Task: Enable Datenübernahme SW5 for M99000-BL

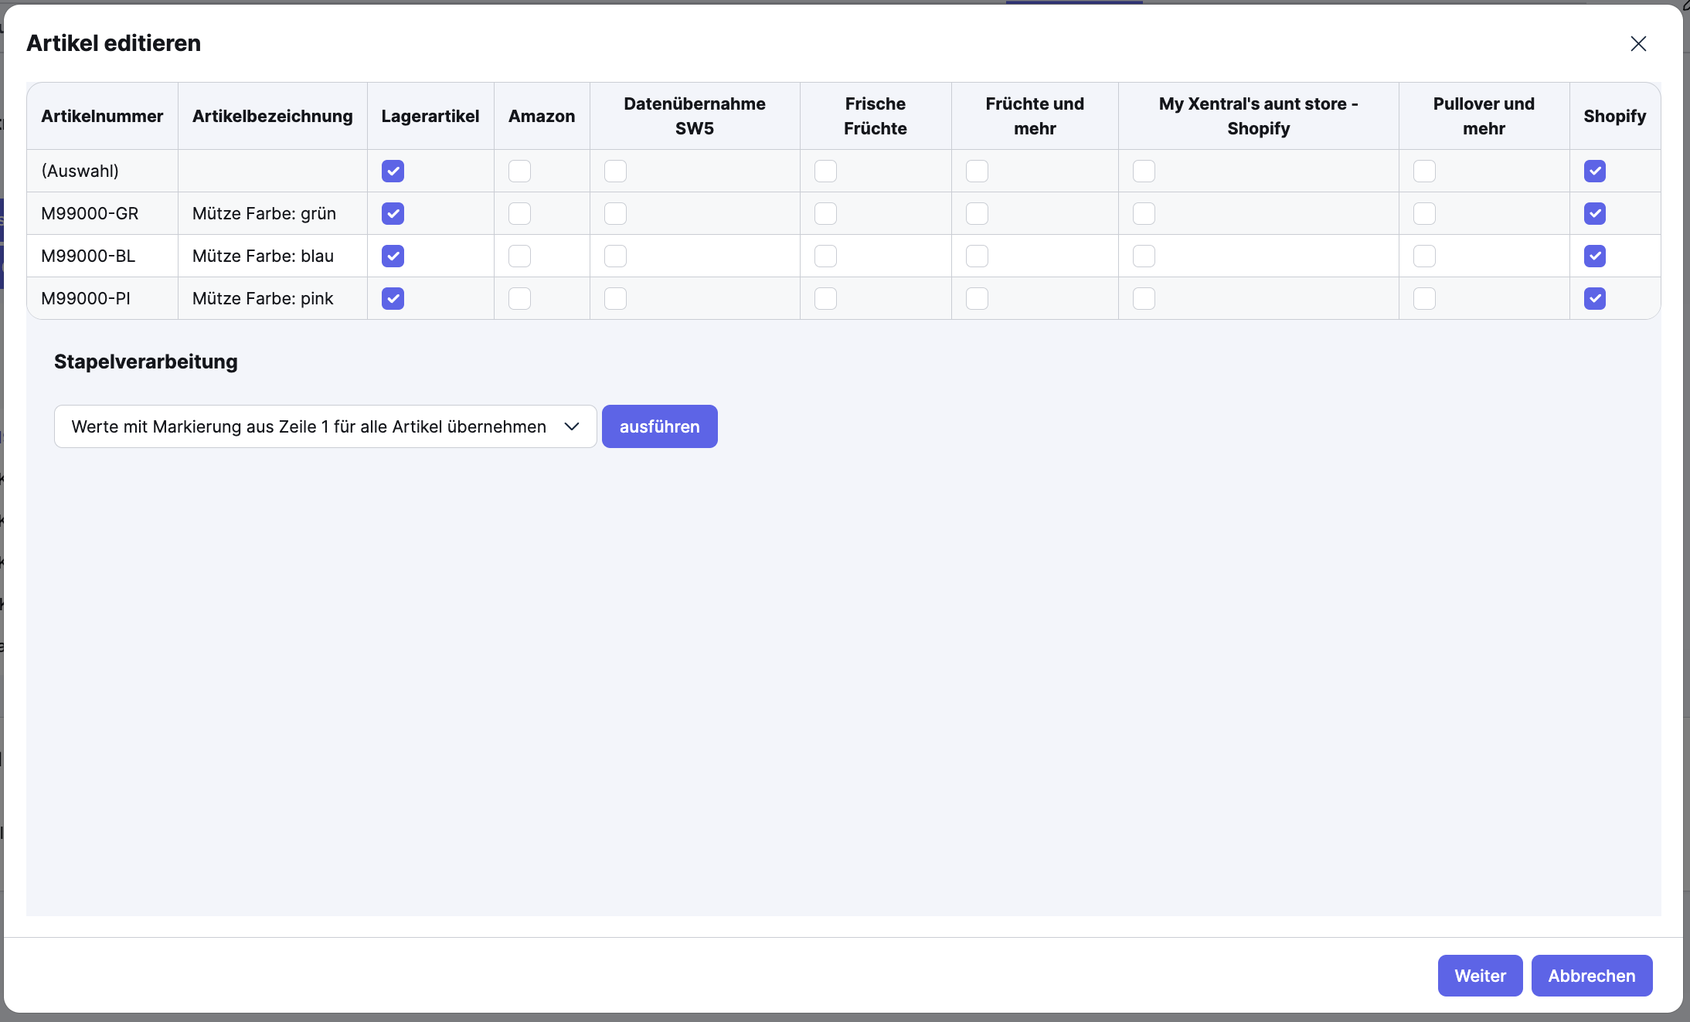Action: click(x=615, y=256)
